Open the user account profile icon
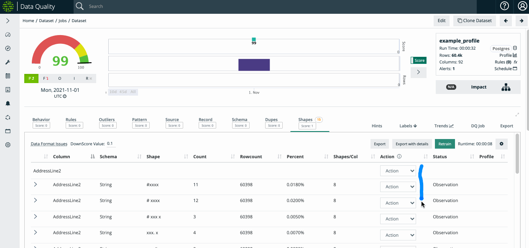The height and width of the screenshot is (248, 529). pyautogui.click(x=522, y=6)
